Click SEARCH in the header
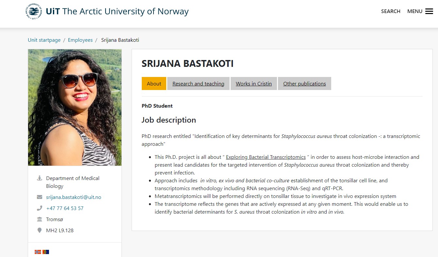 tap(391, 11)
